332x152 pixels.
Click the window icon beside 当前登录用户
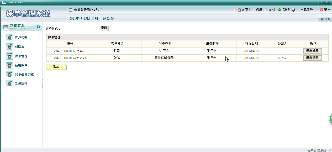[70, 10]
